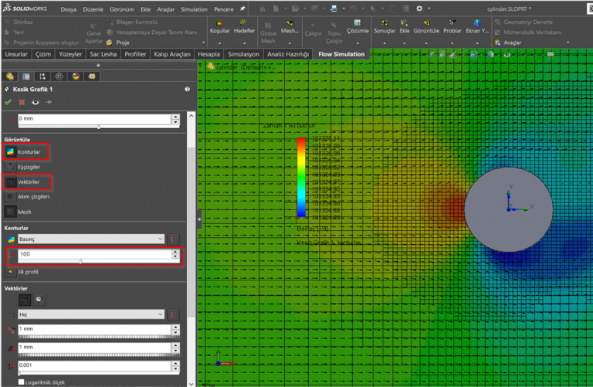Click the pin icon in Kesik Grafik panel

49,102
